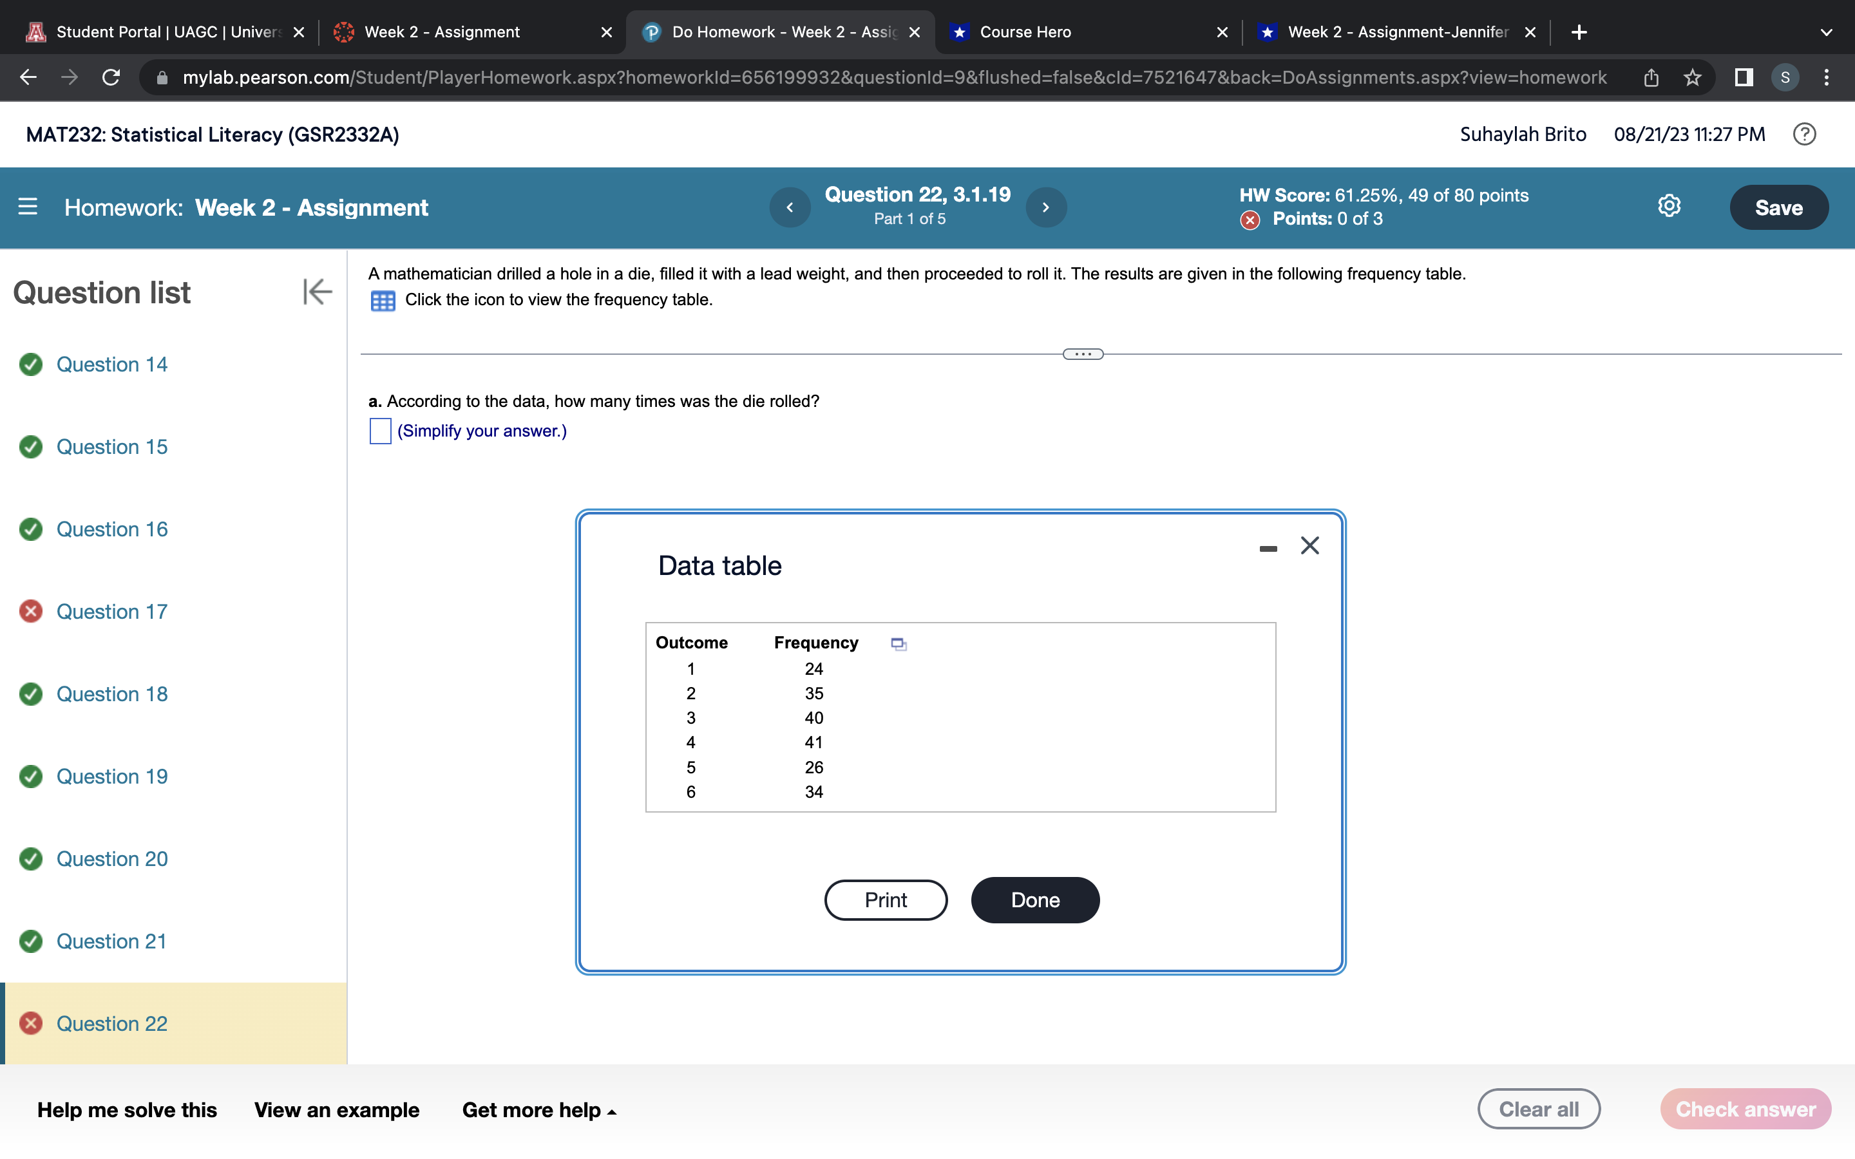
Task: Open Question 17 in the list
Action: (x=112, y=612)
